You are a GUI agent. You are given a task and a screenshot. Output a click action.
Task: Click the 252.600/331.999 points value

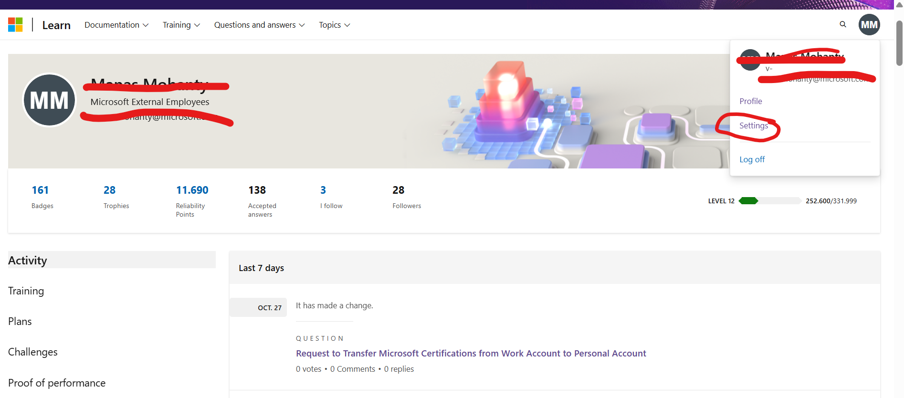coord(831,201)
